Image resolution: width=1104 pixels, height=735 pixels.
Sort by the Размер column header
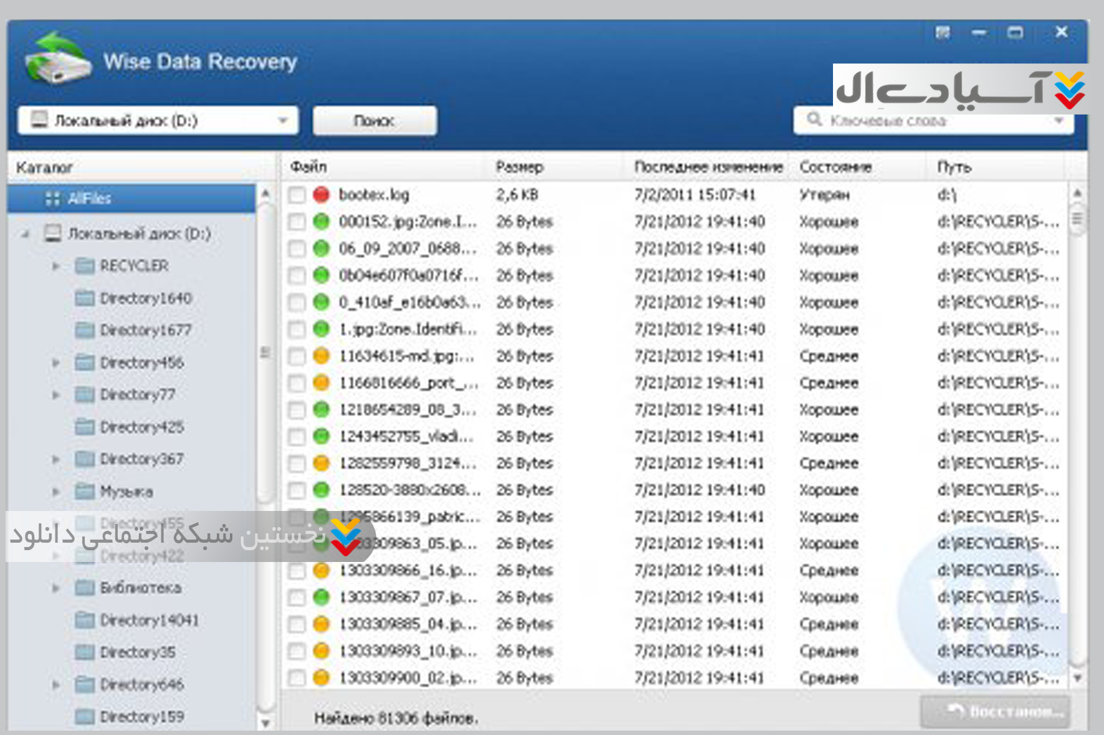pyautogui.click(x=519, y=167)
